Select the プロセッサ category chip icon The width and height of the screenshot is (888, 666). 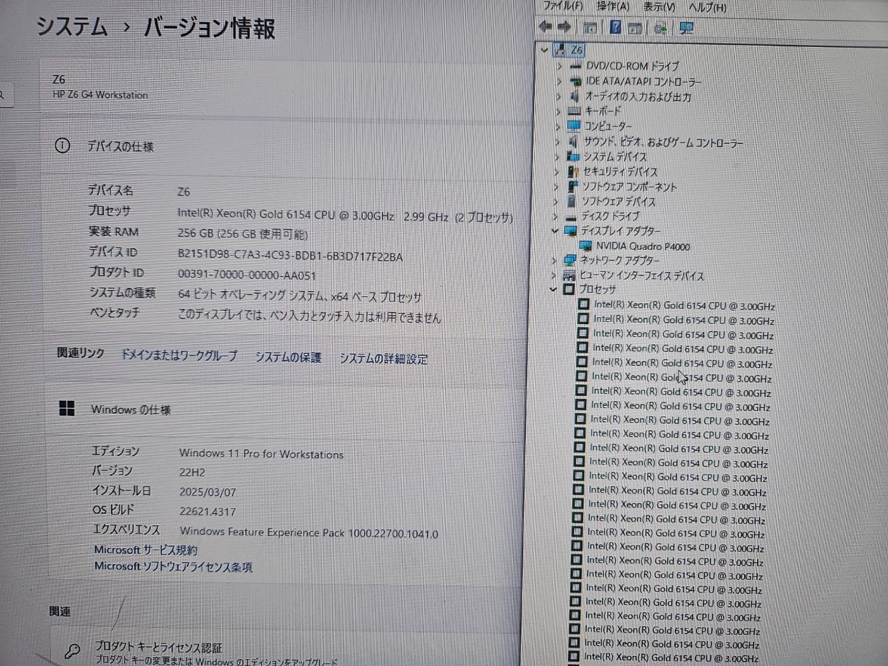click(x=568, y=289)
